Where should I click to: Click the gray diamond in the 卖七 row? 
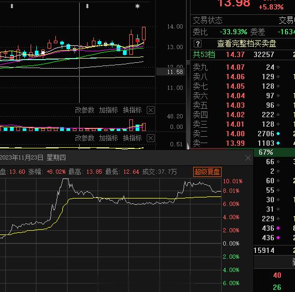[278, 86]
